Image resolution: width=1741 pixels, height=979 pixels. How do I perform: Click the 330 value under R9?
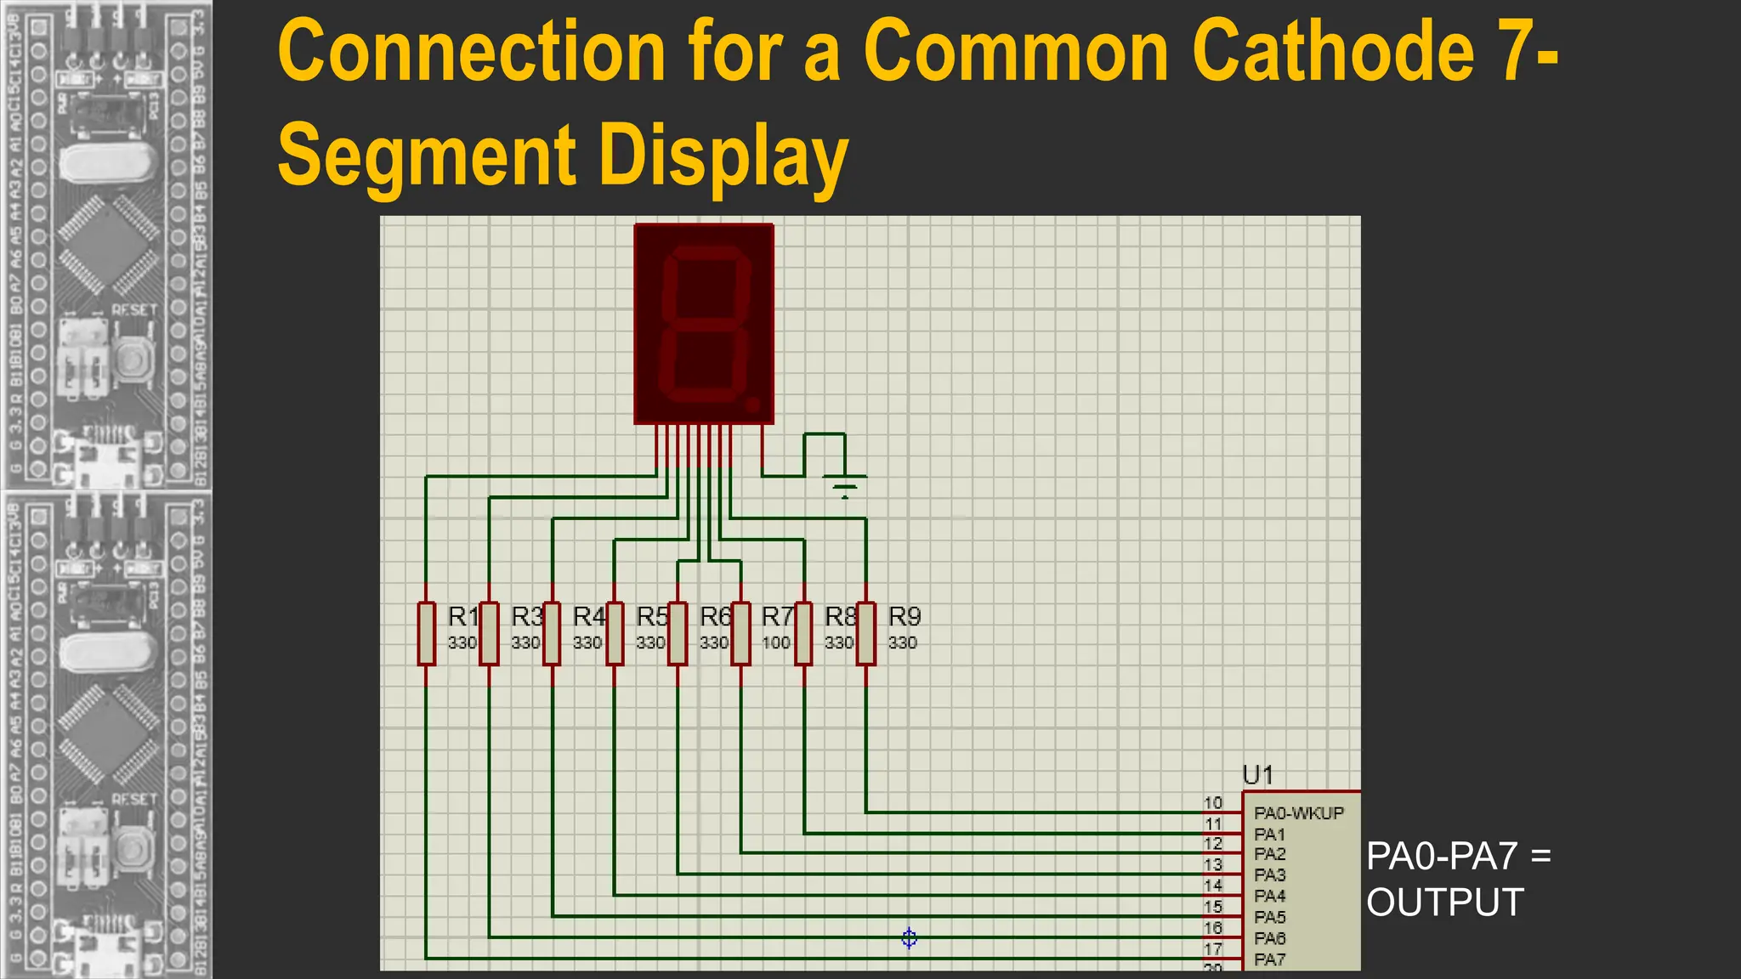point(903,643)
